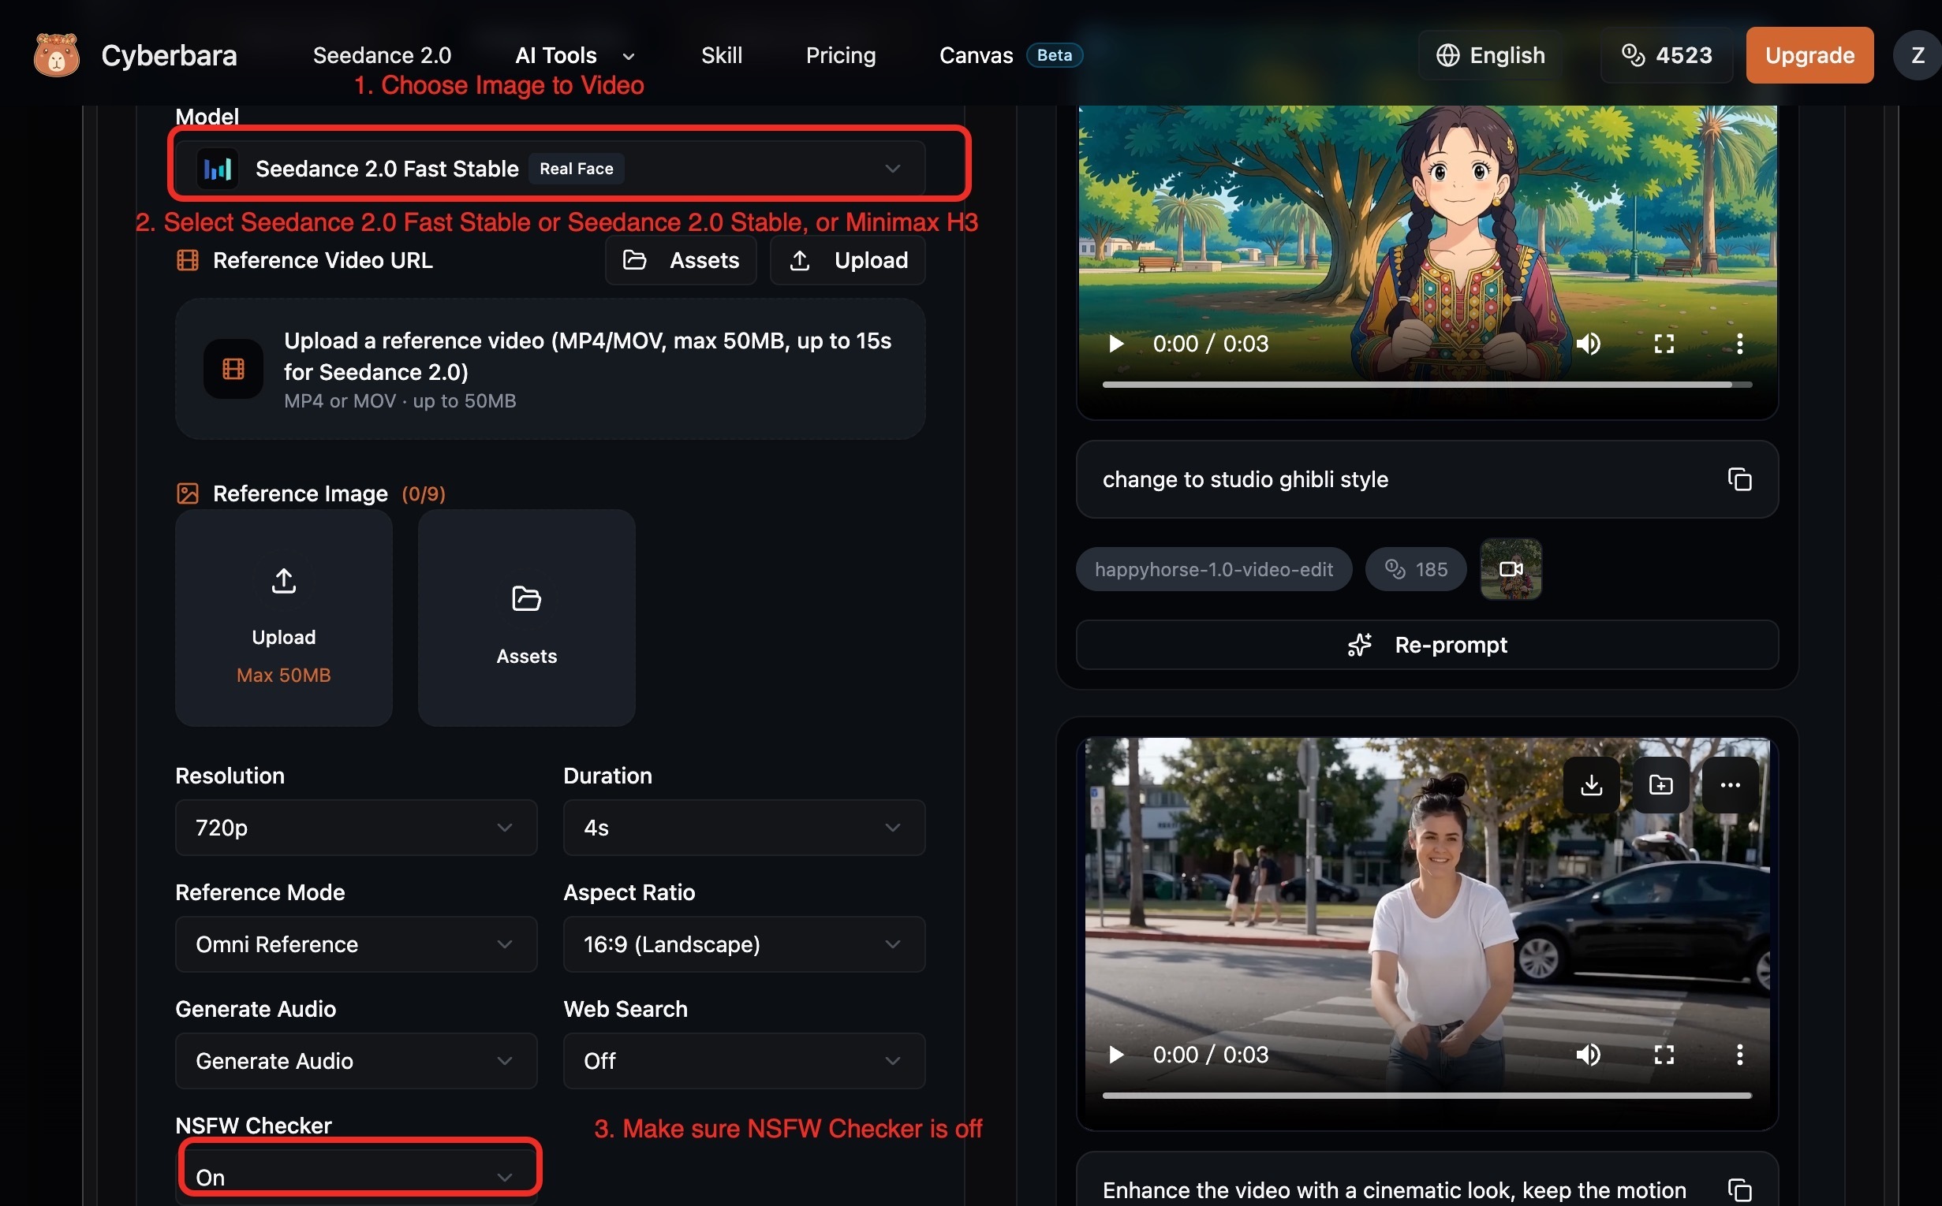Click Assets next to Reference Video URL
Image resolution: width=1942 pixels, height=1206 pixels.
click(x=681, y=260)
